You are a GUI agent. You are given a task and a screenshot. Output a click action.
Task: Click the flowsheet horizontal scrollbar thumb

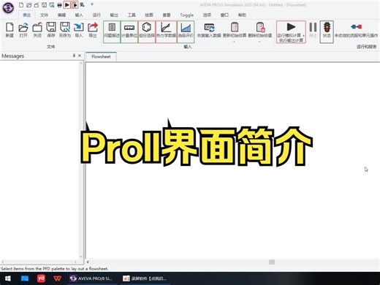(x=272, y=262)
